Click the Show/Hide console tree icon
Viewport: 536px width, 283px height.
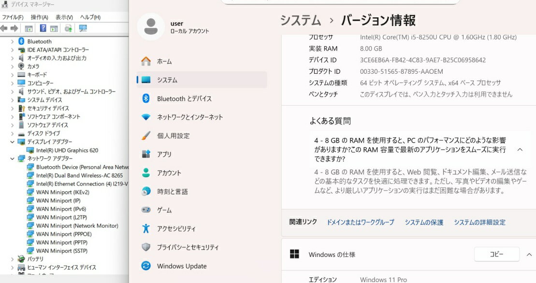coord(29,28)
